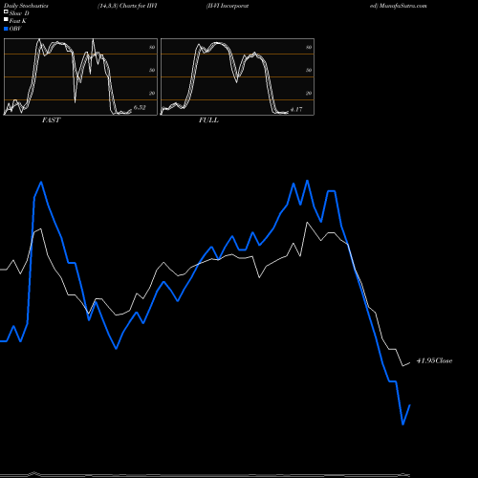
Task: Select the 'Daily Stochastics' title text
Action: tap(26, 6)
